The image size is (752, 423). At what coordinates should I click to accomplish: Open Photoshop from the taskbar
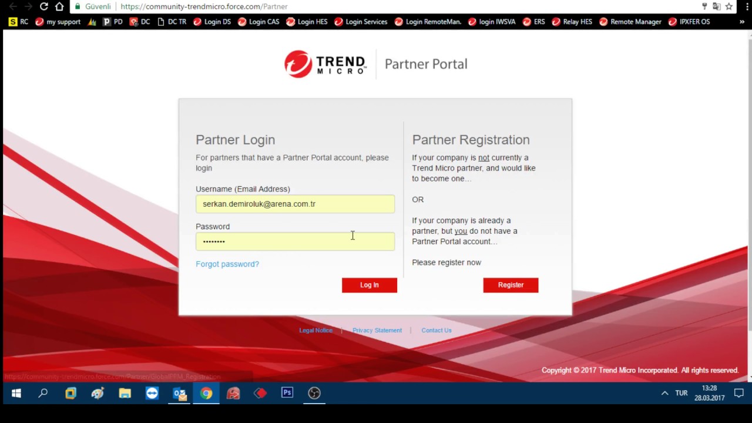[287, 393]
